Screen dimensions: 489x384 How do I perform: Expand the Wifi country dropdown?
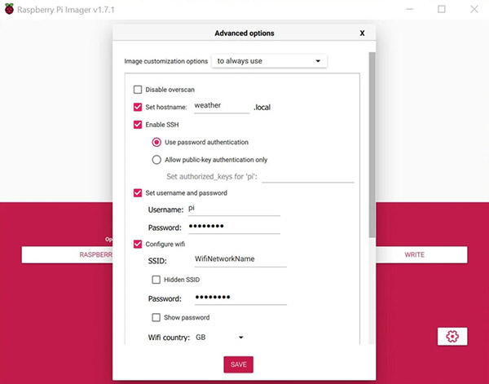(x=220, y=337)
